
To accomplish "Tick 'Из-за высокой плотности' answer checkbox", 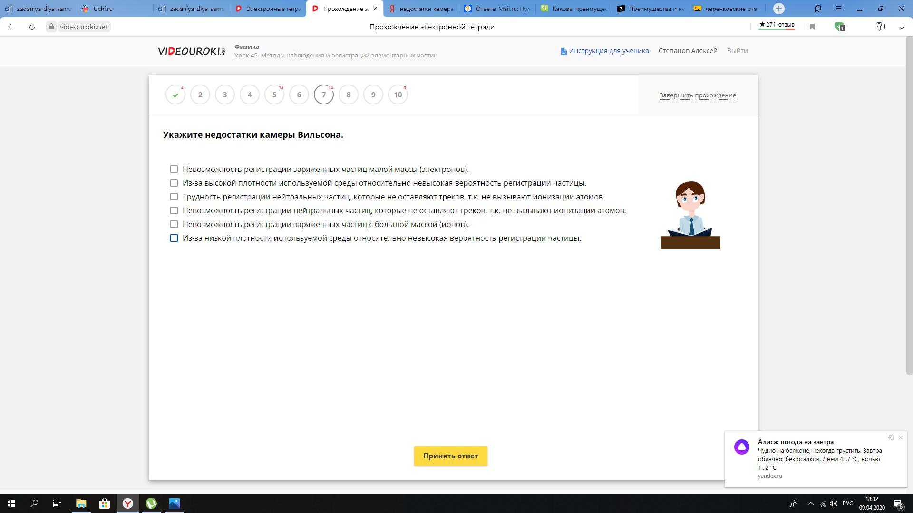I will [174, 183].
